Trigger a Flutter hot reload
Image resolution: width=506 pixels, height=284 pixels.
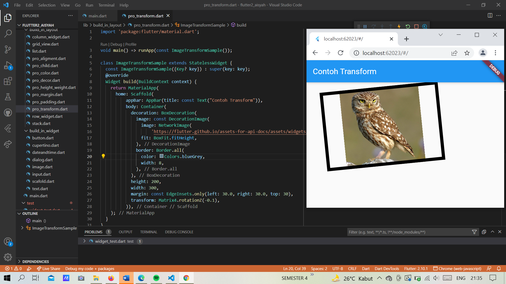click(399, 26)
